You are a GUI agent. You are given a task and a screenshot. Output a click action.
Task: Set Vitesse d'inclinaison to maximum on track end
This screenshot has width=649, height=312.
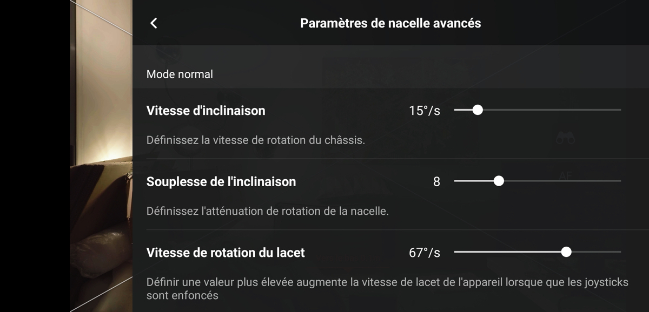(x=620, y=110)
